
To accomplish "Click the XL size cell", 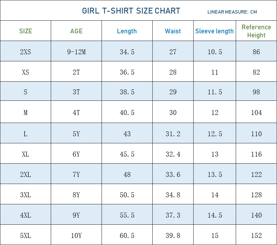I will pos(26,154).
